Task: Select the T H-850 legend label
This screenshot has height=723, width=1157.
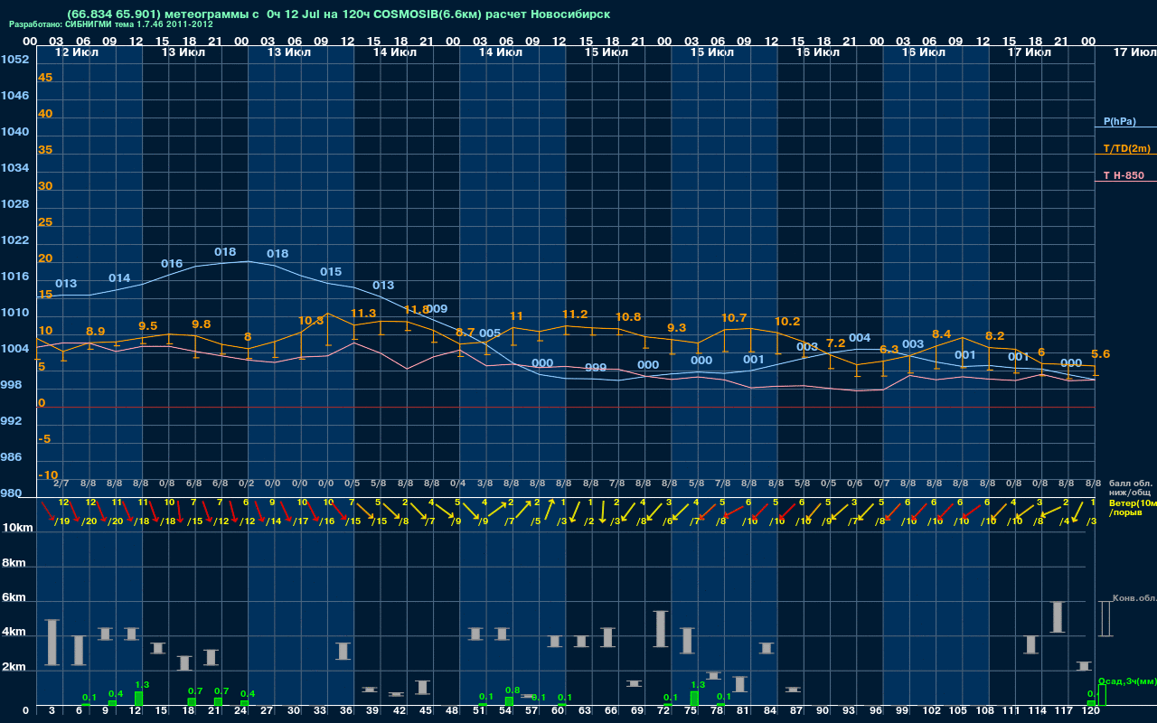Action: (1123, 175)
